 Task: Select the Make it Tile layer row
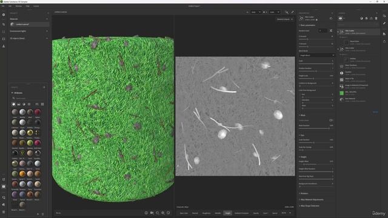point(358,80)
